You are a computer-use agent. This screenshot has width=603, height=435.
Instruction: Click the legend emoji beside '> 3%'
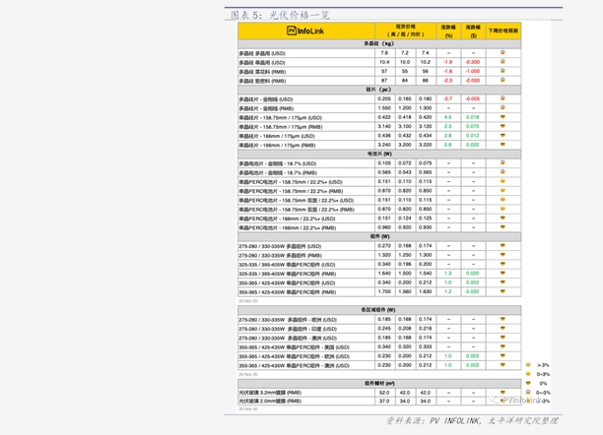tap(528, 365)
